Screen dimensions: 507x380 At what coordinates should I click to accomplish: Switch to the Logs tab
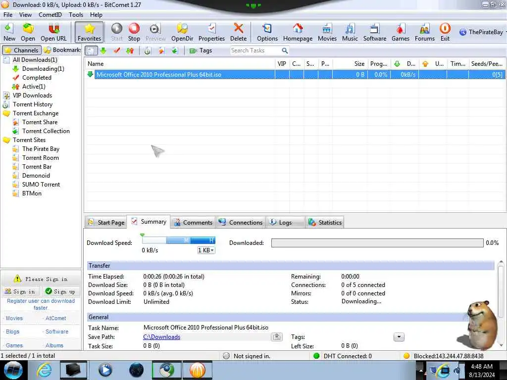click(x=285, y=222)
